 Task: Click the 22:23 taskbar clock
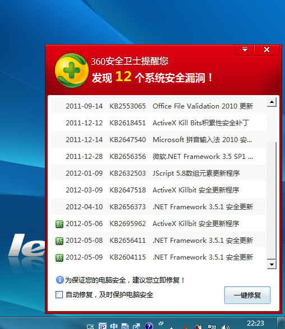coord(255,323)
